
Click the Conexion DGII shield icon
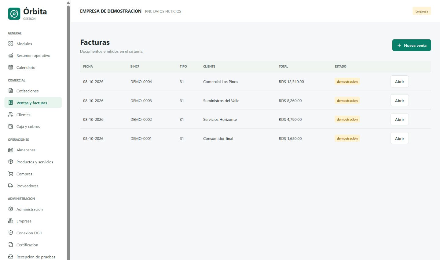point(11,233)
